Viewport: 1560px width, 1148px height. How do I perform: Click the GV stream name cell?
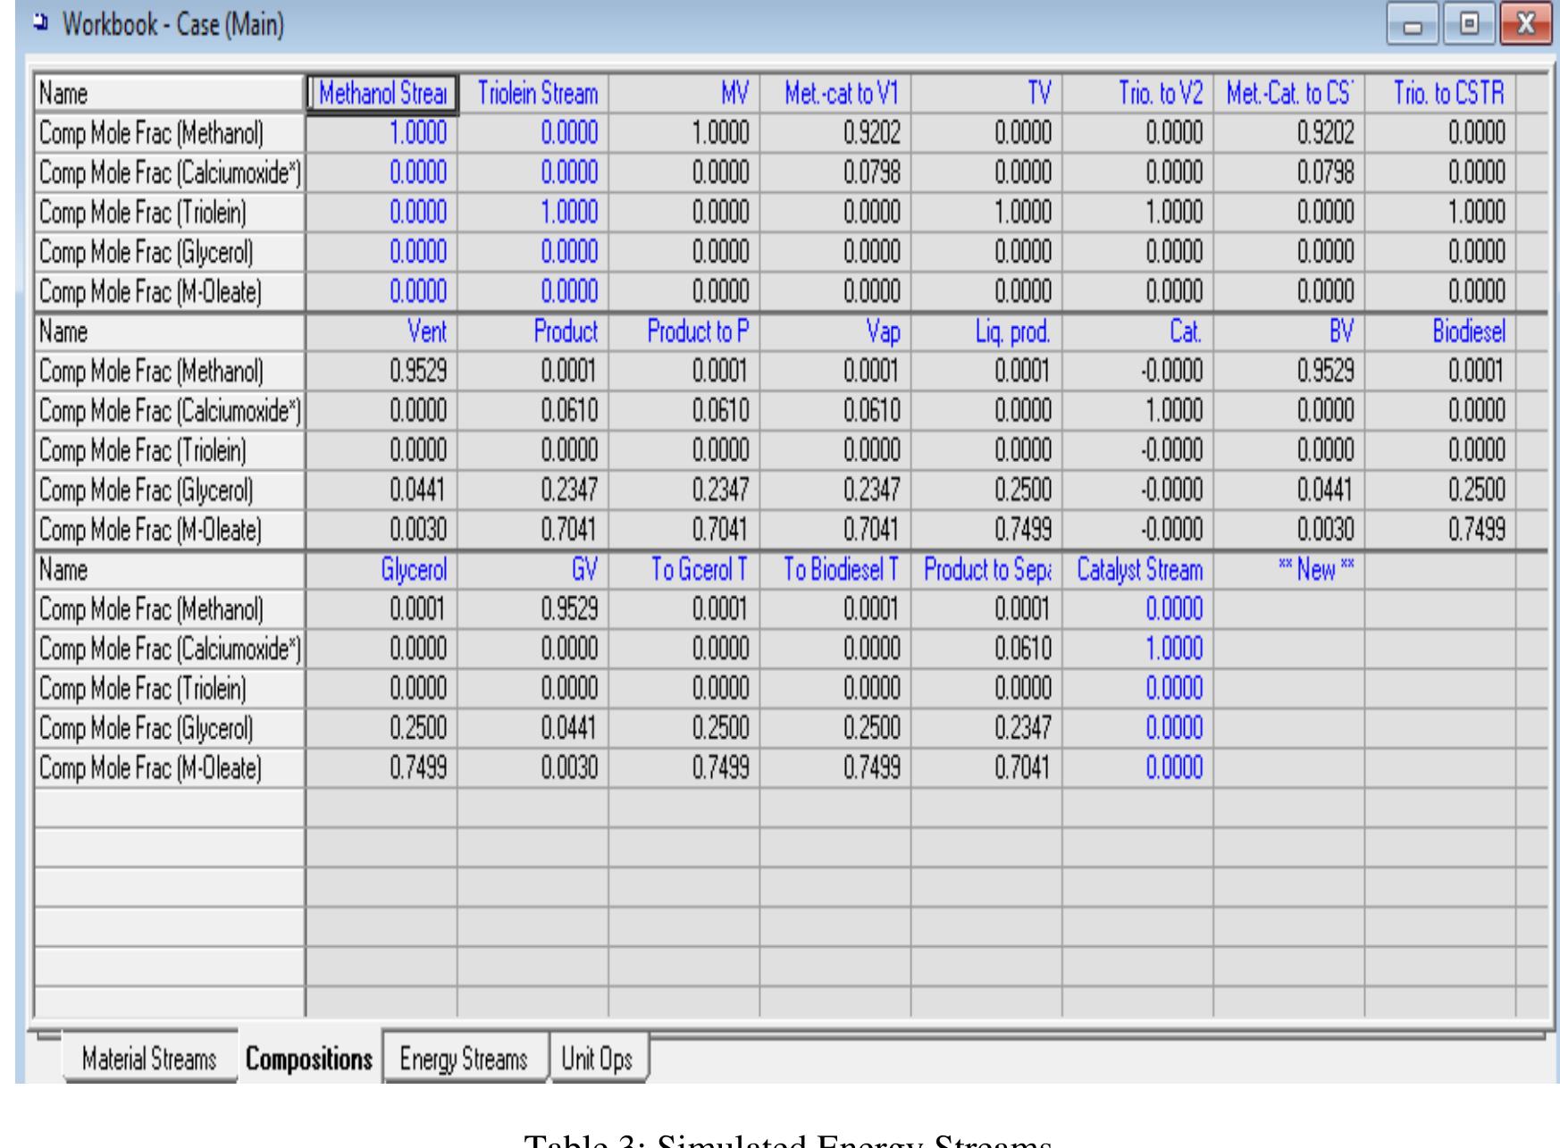[533, 570]
